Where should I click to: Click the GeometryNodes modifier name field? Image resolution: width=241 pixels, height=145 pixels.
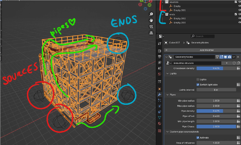click(194, 57)
